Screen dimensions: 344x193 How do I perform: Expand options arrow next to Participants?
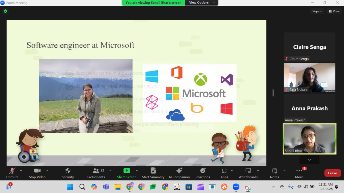(110, 171)
